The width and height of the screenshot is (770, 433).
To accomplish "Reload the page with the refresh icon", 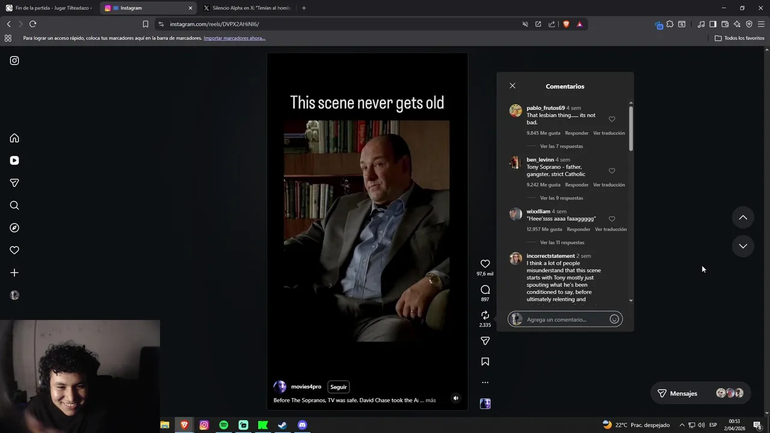I will coord(33,24).
